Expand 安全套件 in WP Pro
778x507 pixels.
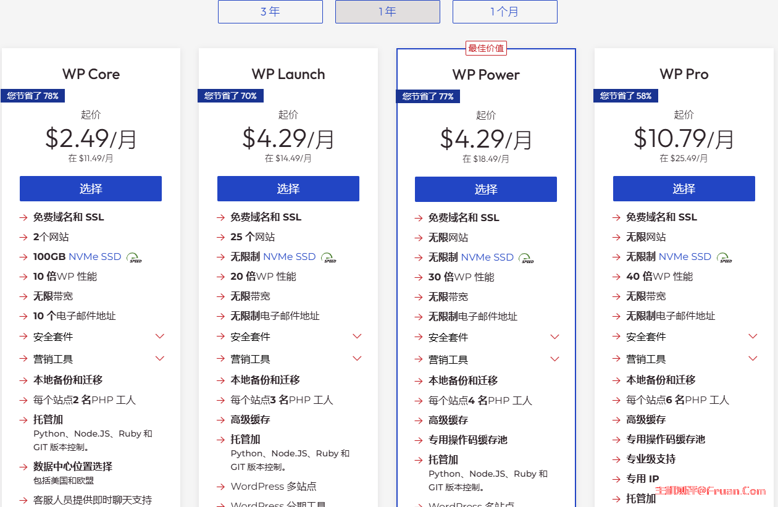753,337
